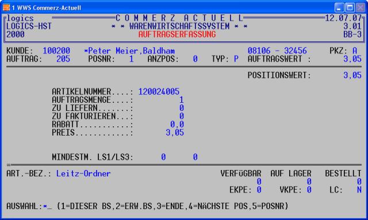This screenshot has width=368, height=220.
Task: Click the BB-3 screen code
Action: tap(352, 34)
